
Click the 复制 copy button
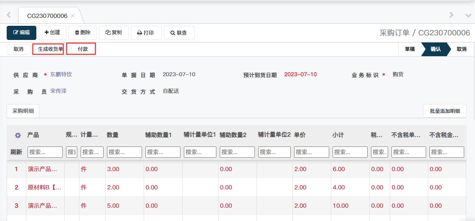[114, 33]
